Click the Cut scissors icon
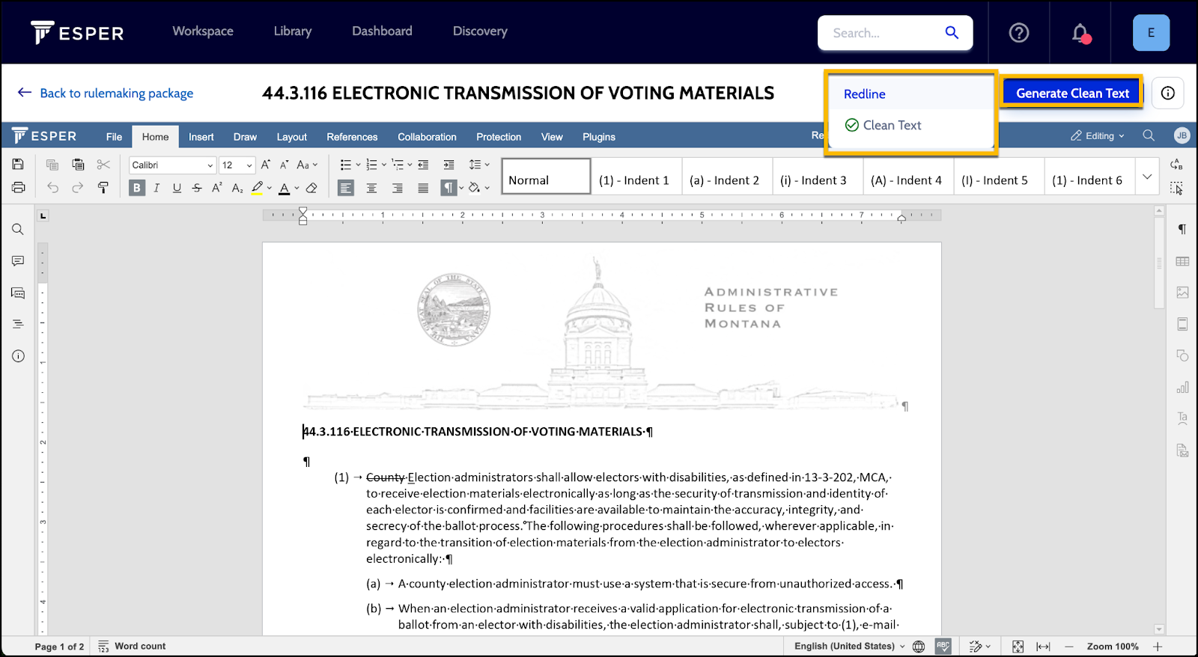This screenshot has width=1198, height=657. [103, 165]
